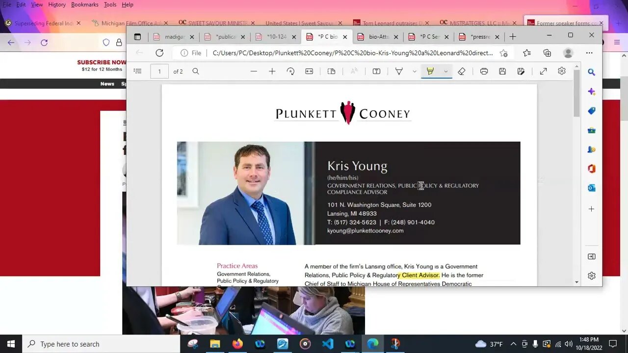Viewport: 628px width, 353px height.
Task: Switch to the '*pressre' PDF tab
Action: point(480,37)
